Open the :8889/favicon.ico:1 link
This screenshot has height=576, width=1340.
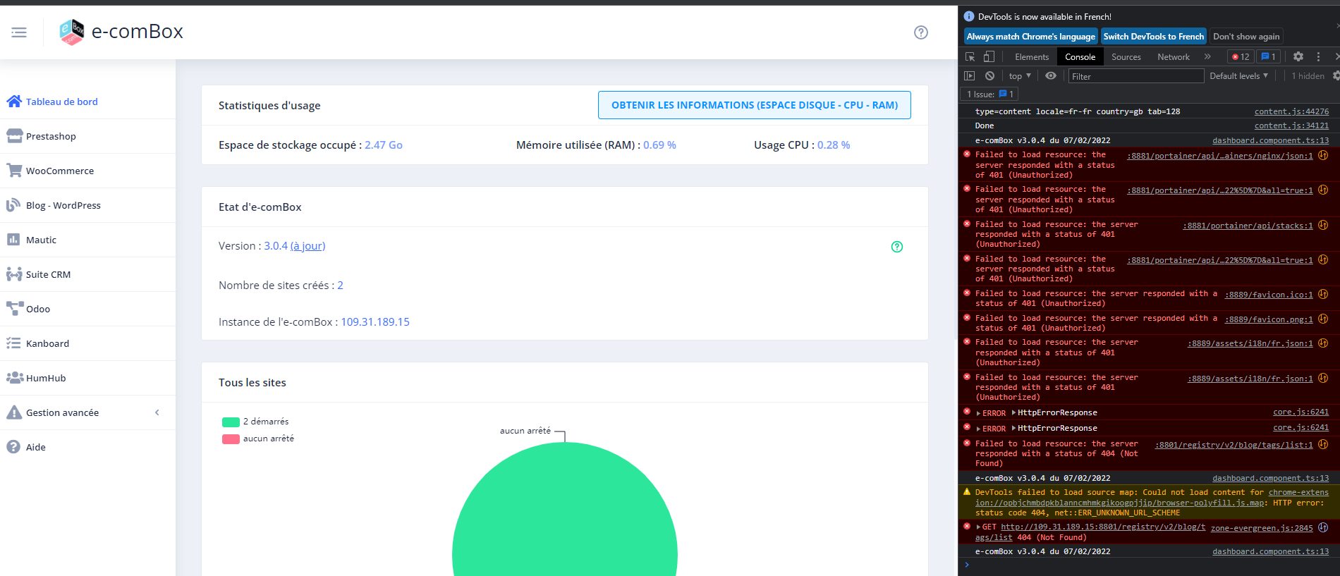pyautogui.click(x=1269, y=295)
